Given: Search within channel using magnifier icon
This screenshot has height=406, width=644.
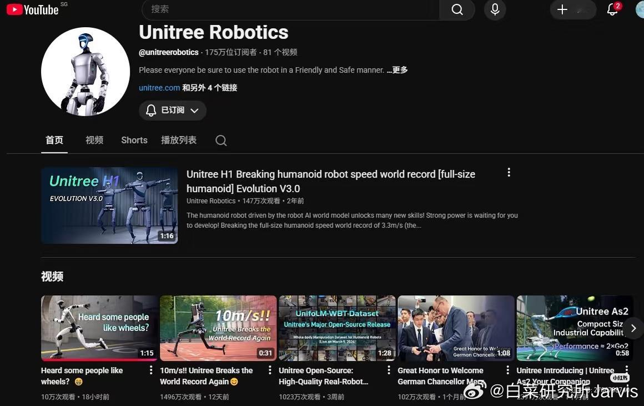Looking at the screenshot, I should (x=221, y=140).
